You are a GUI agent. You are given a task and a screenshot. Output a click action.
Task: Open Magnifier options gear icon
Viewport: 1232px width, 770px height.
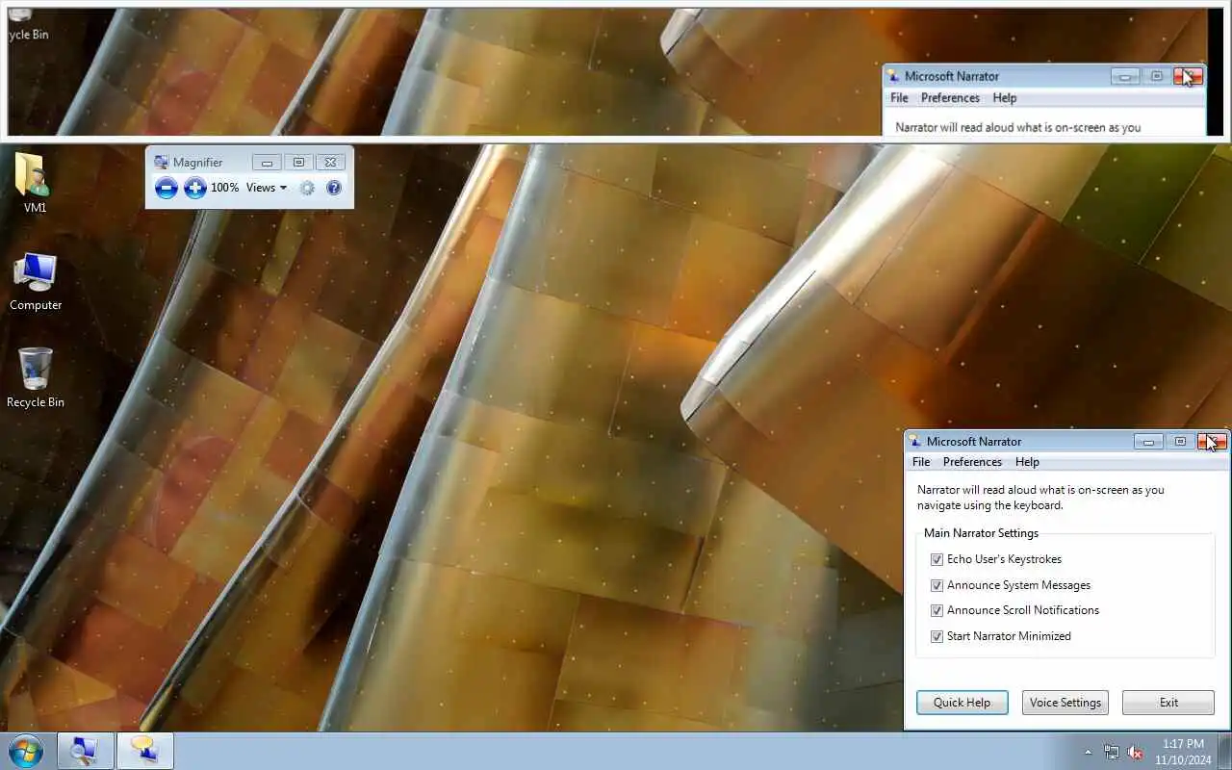tap(307, 188)
